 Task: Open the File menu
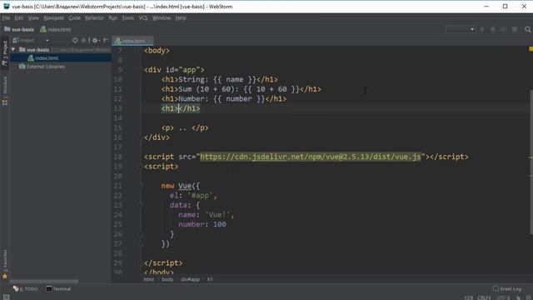tap(6, 18)
